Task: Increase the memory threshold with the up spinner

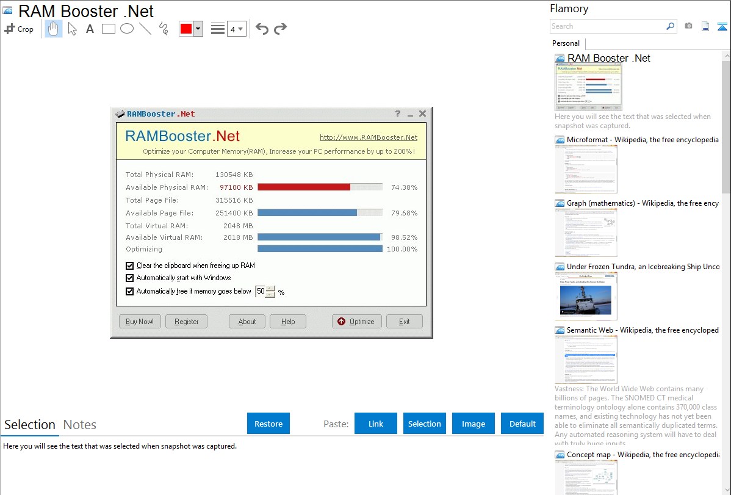Action: pyautogui.click(x=270, y=289)
